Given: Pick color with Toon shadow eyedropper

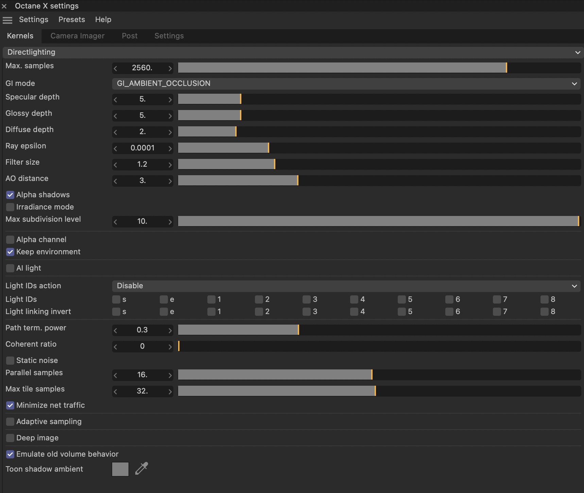Looking at the screenshot, I should point(141,469).
